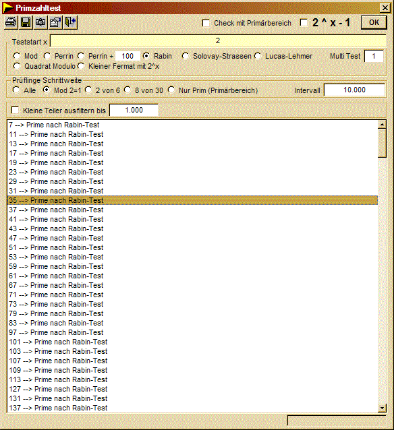Click the camera snapshot icon
Screen dimensions: 394x430
[40, 22]
